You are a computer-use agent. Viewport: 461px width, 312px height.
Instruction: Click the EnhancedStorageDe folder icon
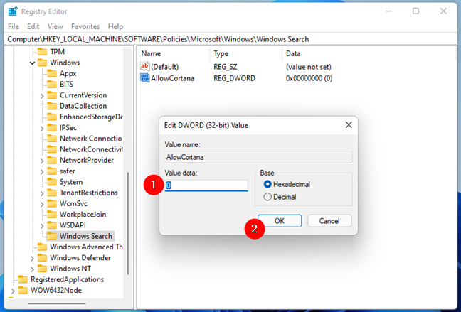point(52,117)
